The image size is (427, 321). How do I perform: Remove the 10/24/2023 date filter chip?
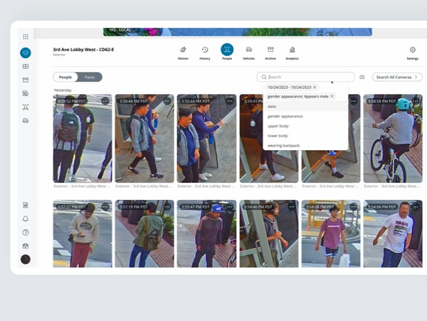[315, 87]
